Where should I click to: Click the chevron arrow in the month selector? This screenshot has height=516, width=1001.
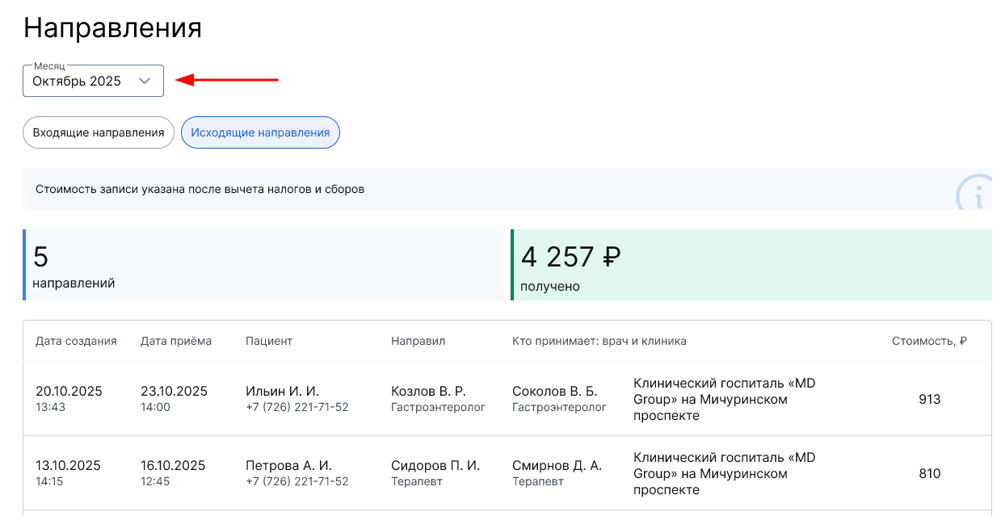coord(145,81)
